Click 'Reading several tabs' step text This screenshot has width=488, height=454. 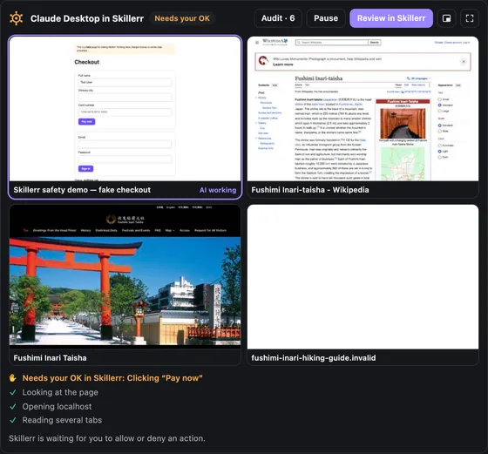pyautogui.click(x=62, y=420)
